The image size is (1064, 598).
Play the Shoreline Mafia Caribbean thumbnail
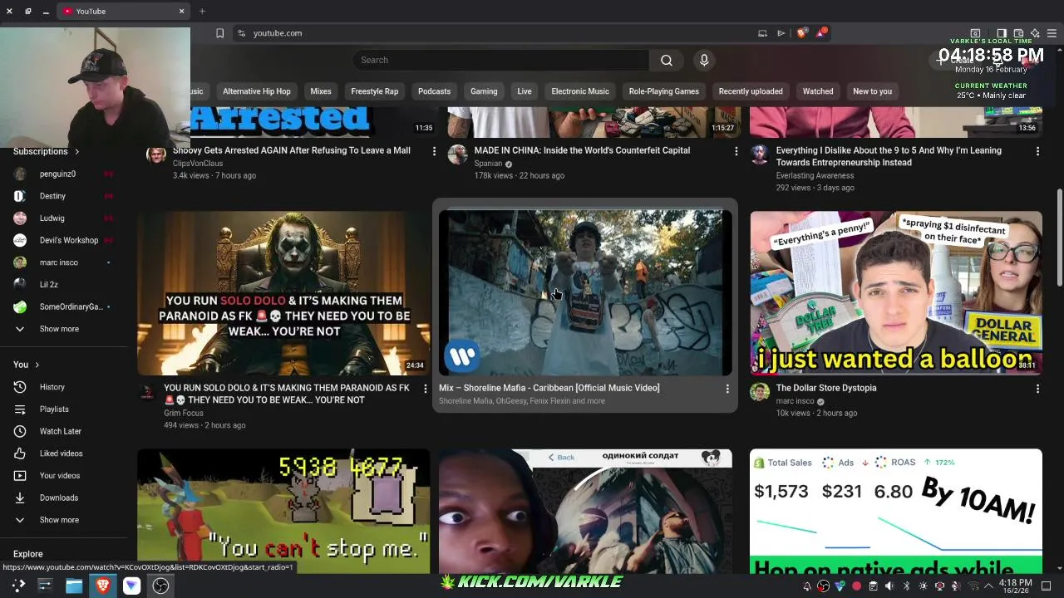(585, 293)
